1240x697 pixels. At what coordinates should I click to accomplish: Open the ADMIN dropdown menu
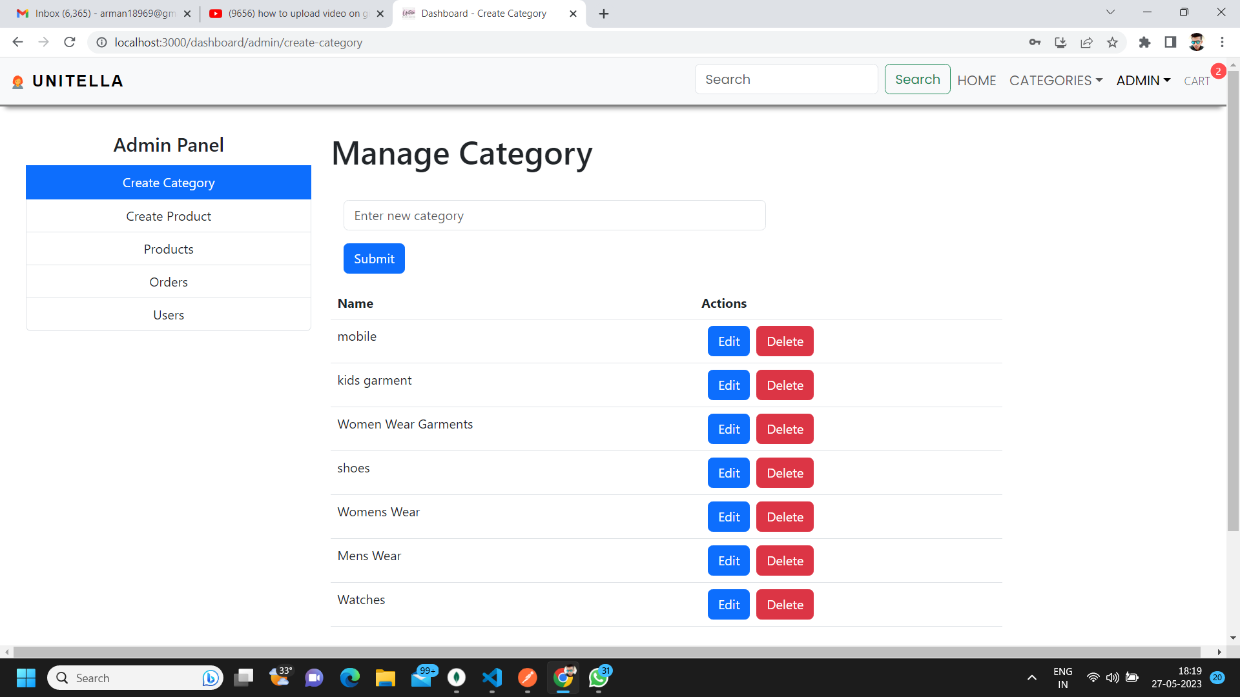point(1142,80)
